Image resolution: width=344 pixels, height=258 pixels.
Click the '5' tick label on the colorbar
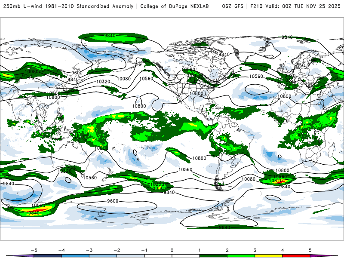pyautogui.click(x=310, y=250)
